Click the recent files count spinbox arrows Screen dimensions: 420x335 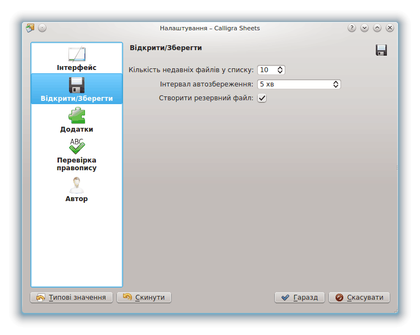280,70
